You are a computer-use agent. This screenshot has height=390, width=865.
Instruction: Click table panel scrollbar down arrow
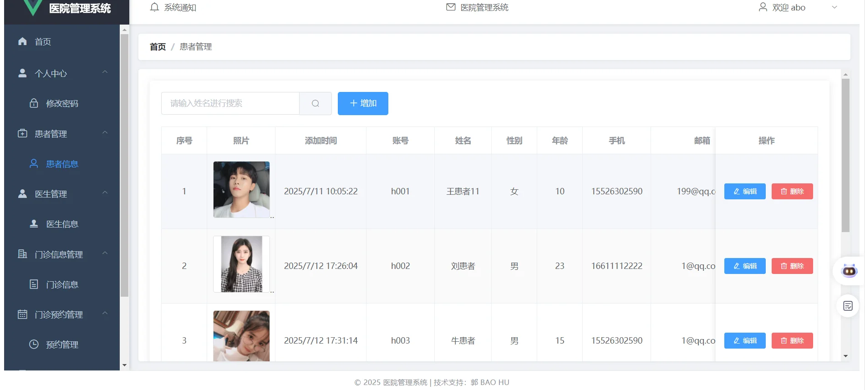(845, 356)
